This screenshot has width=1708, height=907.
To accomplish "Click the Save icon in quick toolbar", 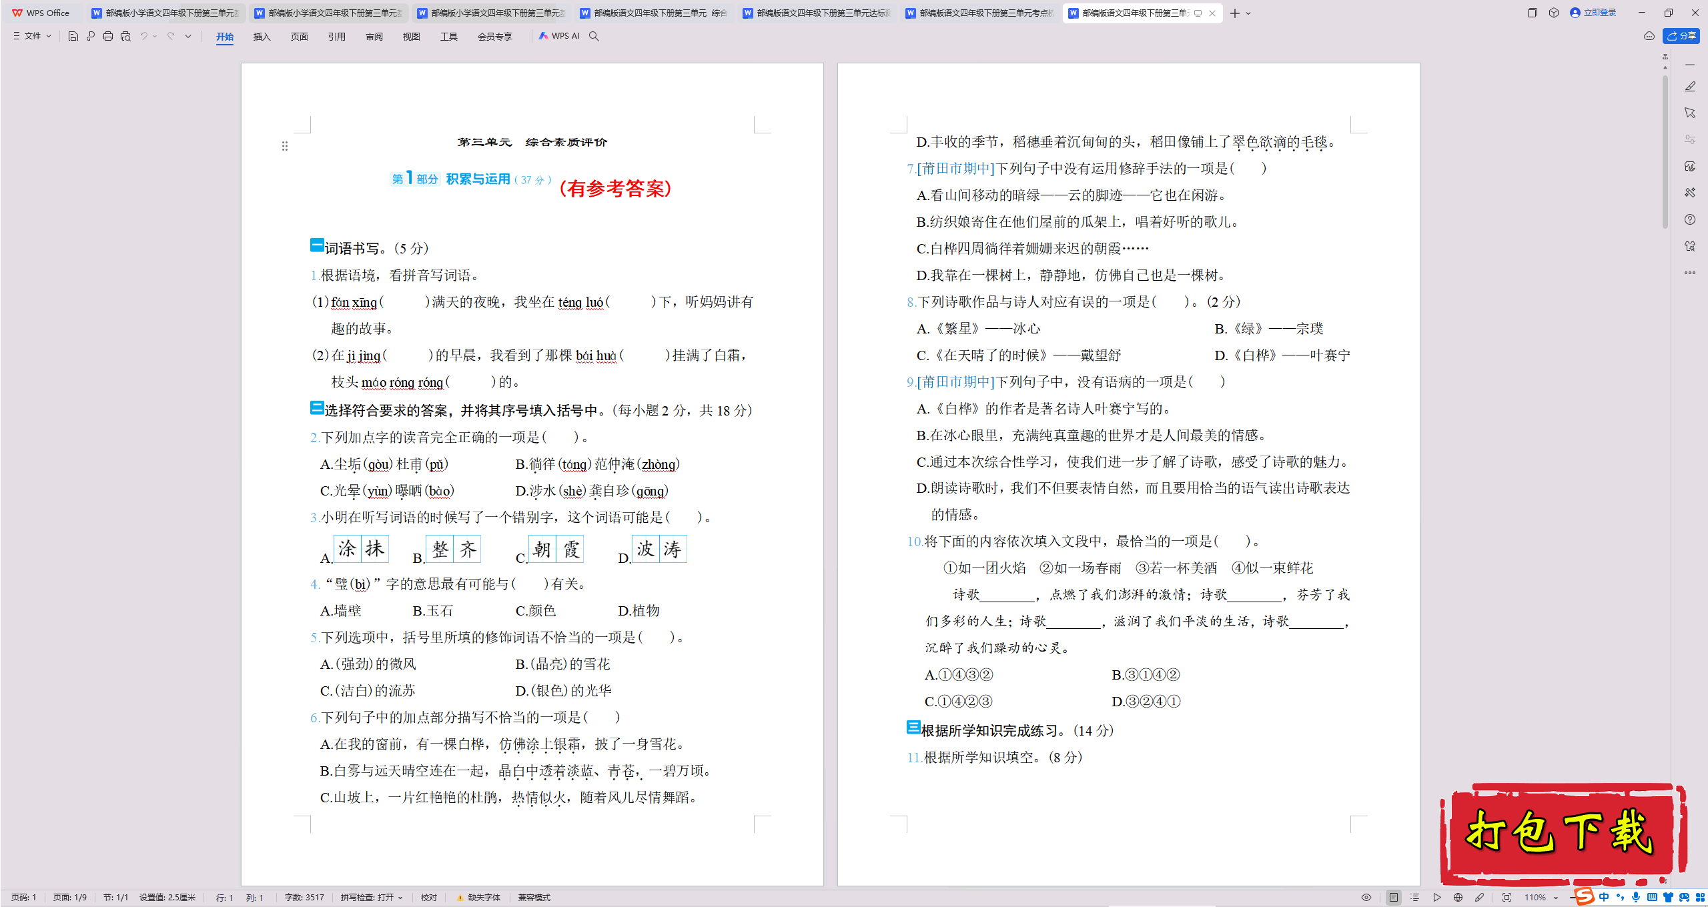I will [x=73, y=36].
